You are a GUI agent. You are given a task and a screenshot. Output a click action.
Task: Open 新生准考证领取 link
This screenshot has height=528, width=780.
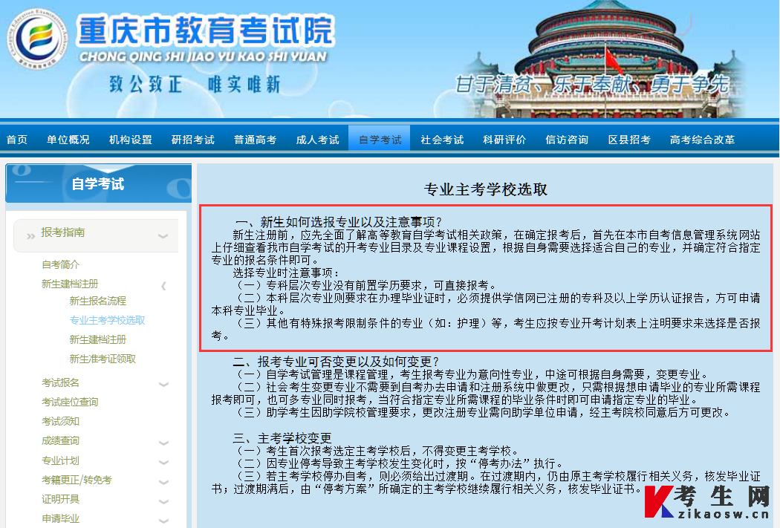pos(103,359)
